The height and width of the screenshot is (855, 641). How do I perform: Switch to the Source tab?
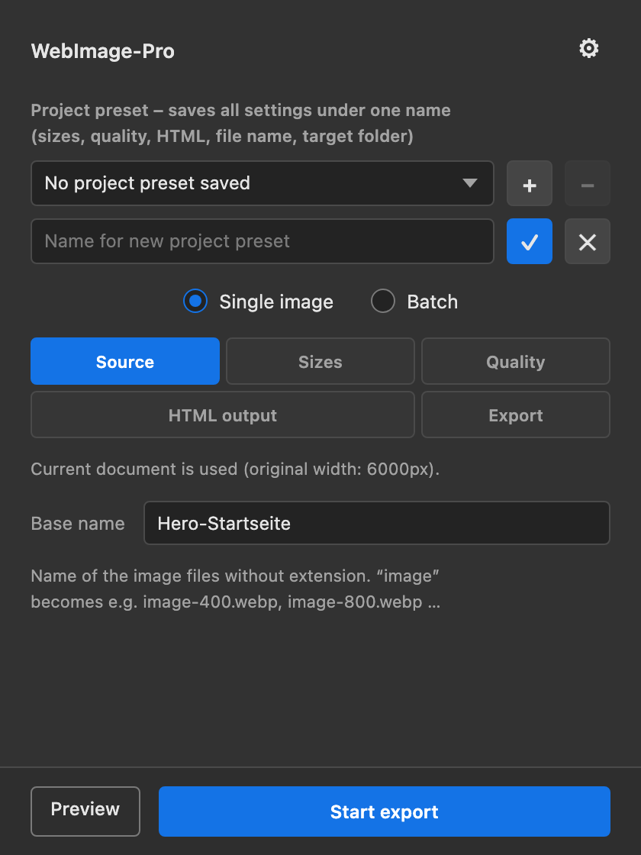125,361
